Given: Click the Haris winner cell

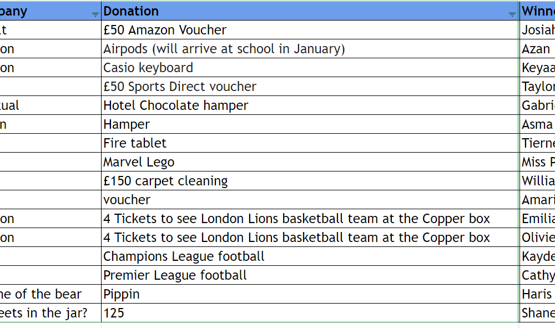Looking at the screenshot, I should [537, 294].
